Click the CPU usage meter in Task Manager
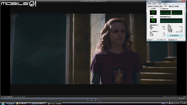The height and width of the screenshot is (105, 187). pos(153,13)
